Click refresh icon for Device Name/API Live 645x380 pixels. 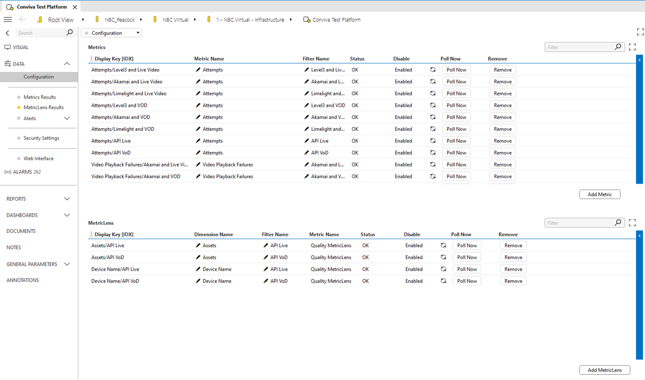444,269
